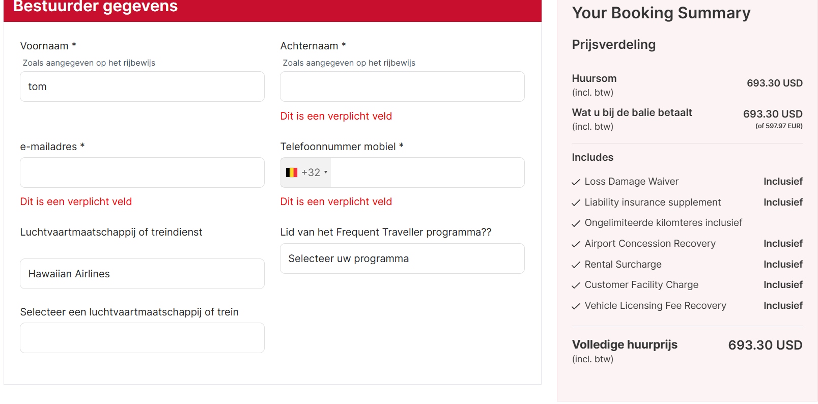818x404 pixels.
Task: Click the empty airline or train selection field
Action: [x=142, y=338]
